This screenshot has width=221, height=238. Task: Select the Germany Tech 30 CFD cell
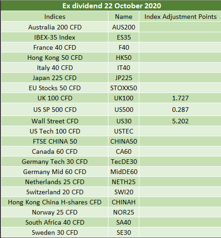coord(55,162)
